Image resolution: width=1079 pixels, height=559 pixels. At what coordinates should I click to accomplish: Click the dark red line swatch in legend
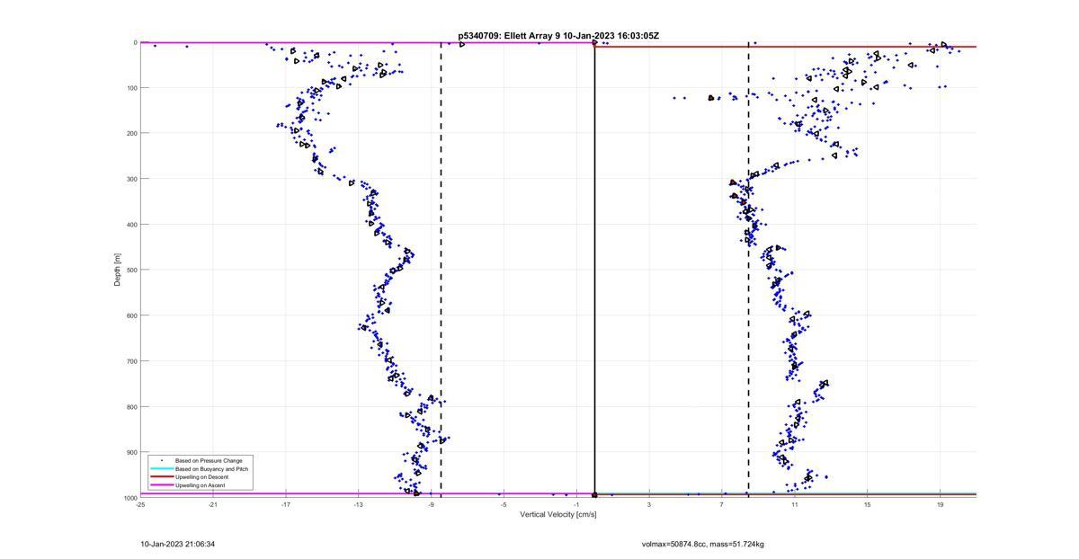point(161,477)
